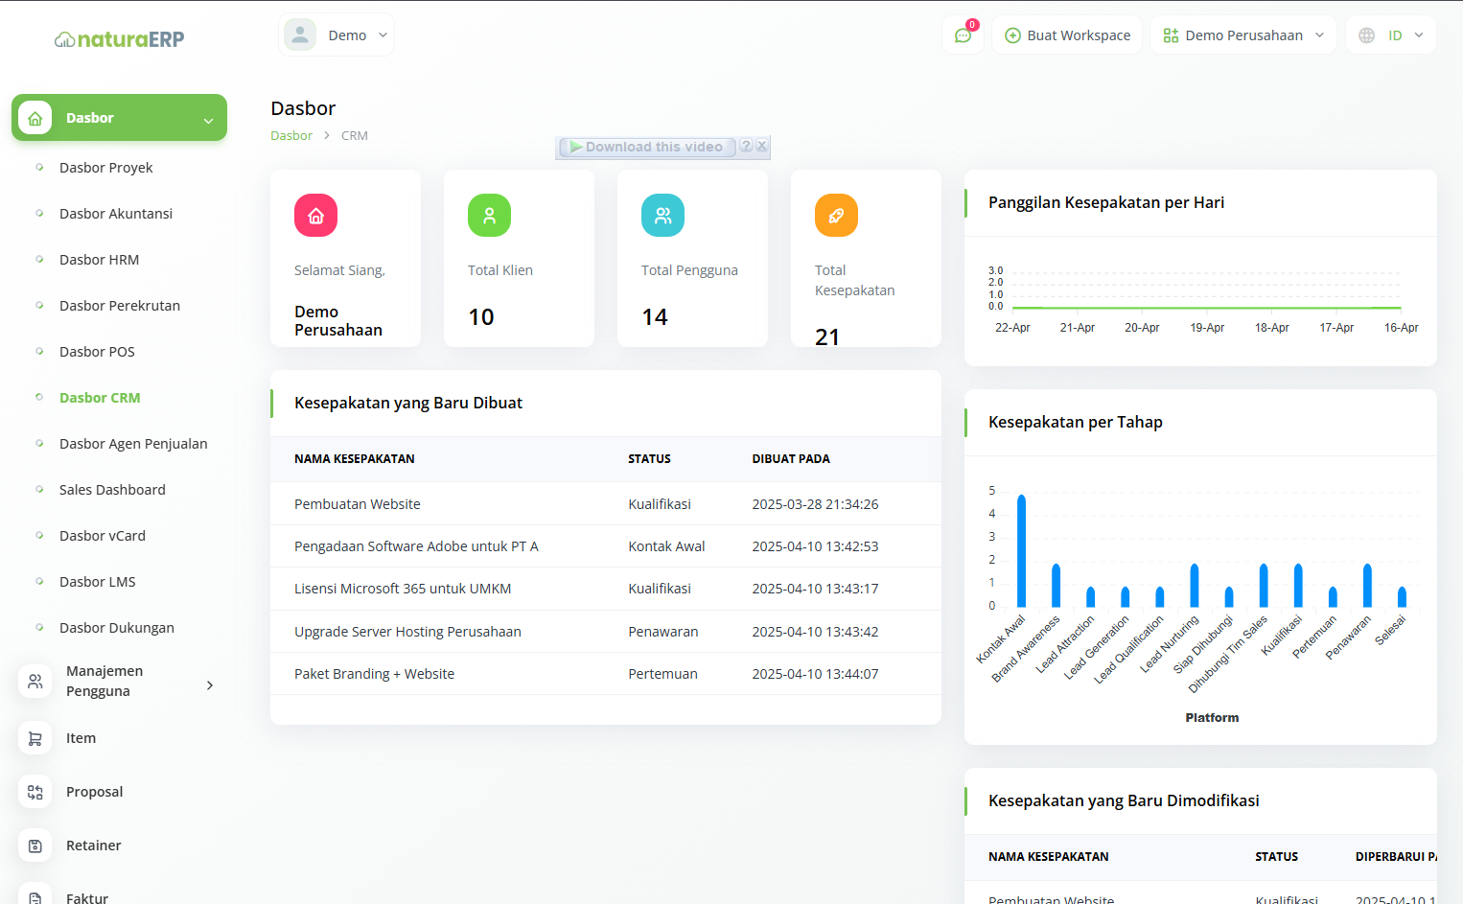Click the Selesai bar in chart

point(1402,596)
